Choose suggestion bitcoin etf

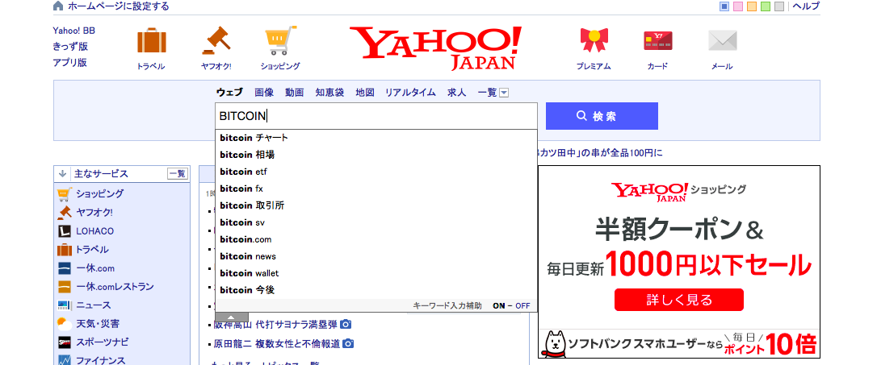(x=376, y=172)
